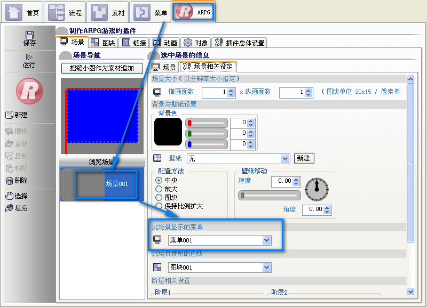427x308 pixels.
Task: Click the 壁纸移动 speed slider
Action: (270, 195)
